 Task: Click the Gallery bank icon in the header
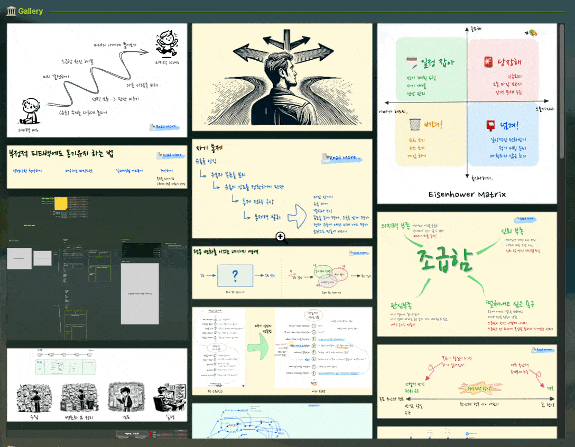tap(11, 11)
